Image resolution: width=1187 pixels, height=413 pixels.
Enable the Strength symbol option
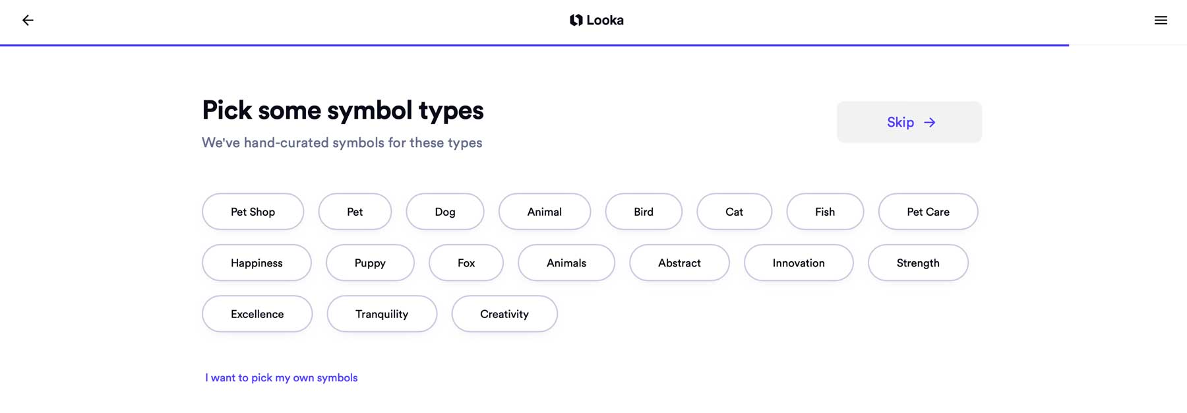pos(918,263)
